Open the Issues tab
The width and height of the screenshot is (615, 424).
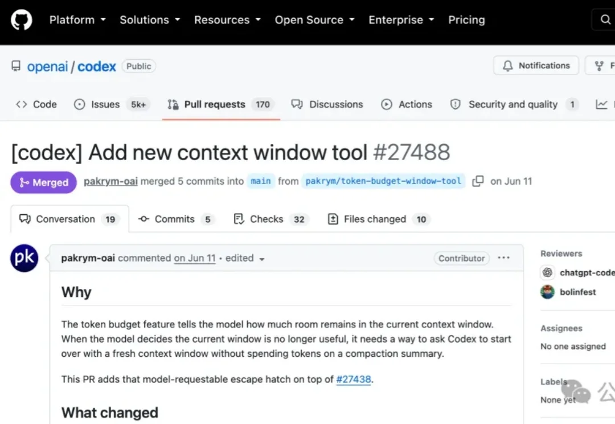(x=112, y=104)
